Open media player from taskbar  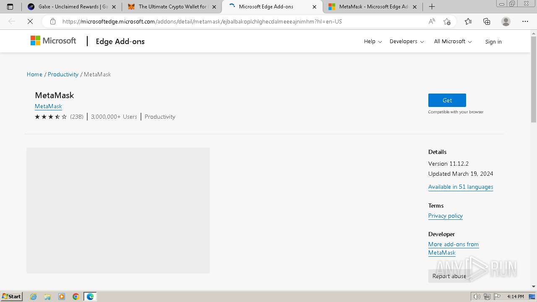click(62, 297)
